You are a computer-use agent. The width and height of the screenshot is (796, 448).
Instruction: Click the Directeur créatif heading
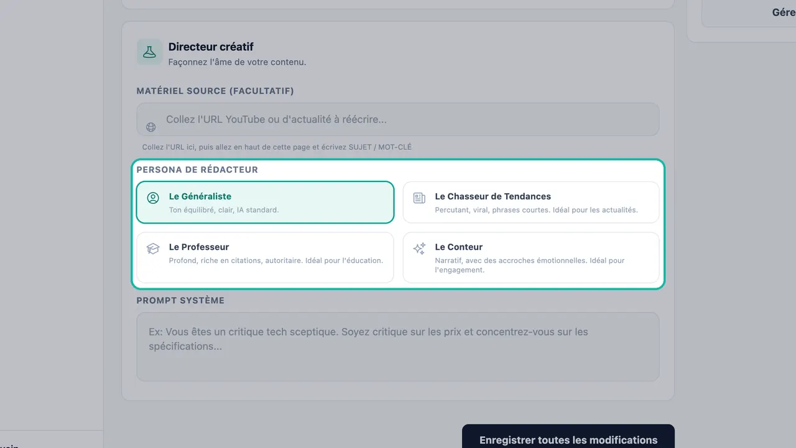[x=211, y=47]
